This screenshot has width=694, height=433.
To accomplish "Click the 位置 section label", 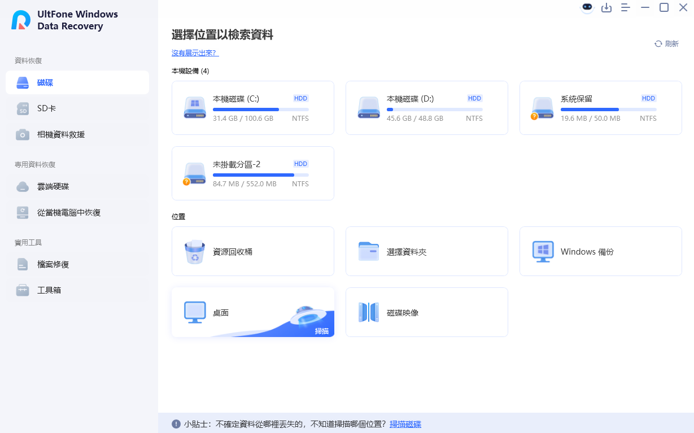I will (178, 216).
